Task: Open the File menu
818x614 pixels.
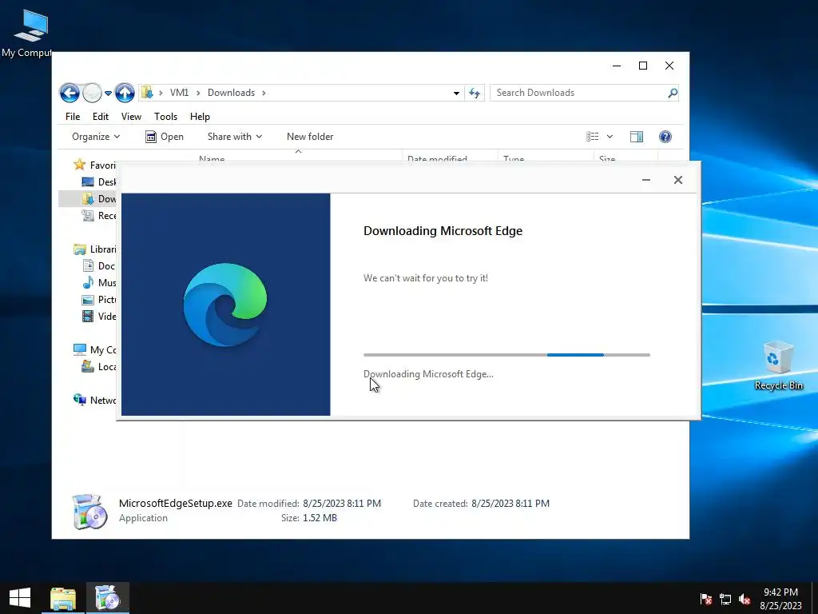Action: tap(73, 117)
